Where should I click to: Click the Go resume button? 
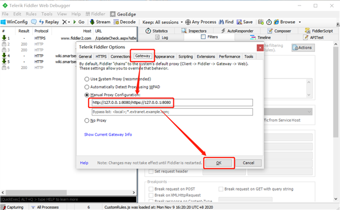79,22
